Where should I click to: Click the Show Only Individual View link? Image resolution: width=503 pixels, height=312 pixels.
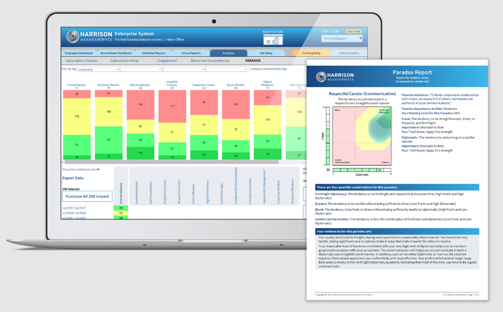(80, 169)
